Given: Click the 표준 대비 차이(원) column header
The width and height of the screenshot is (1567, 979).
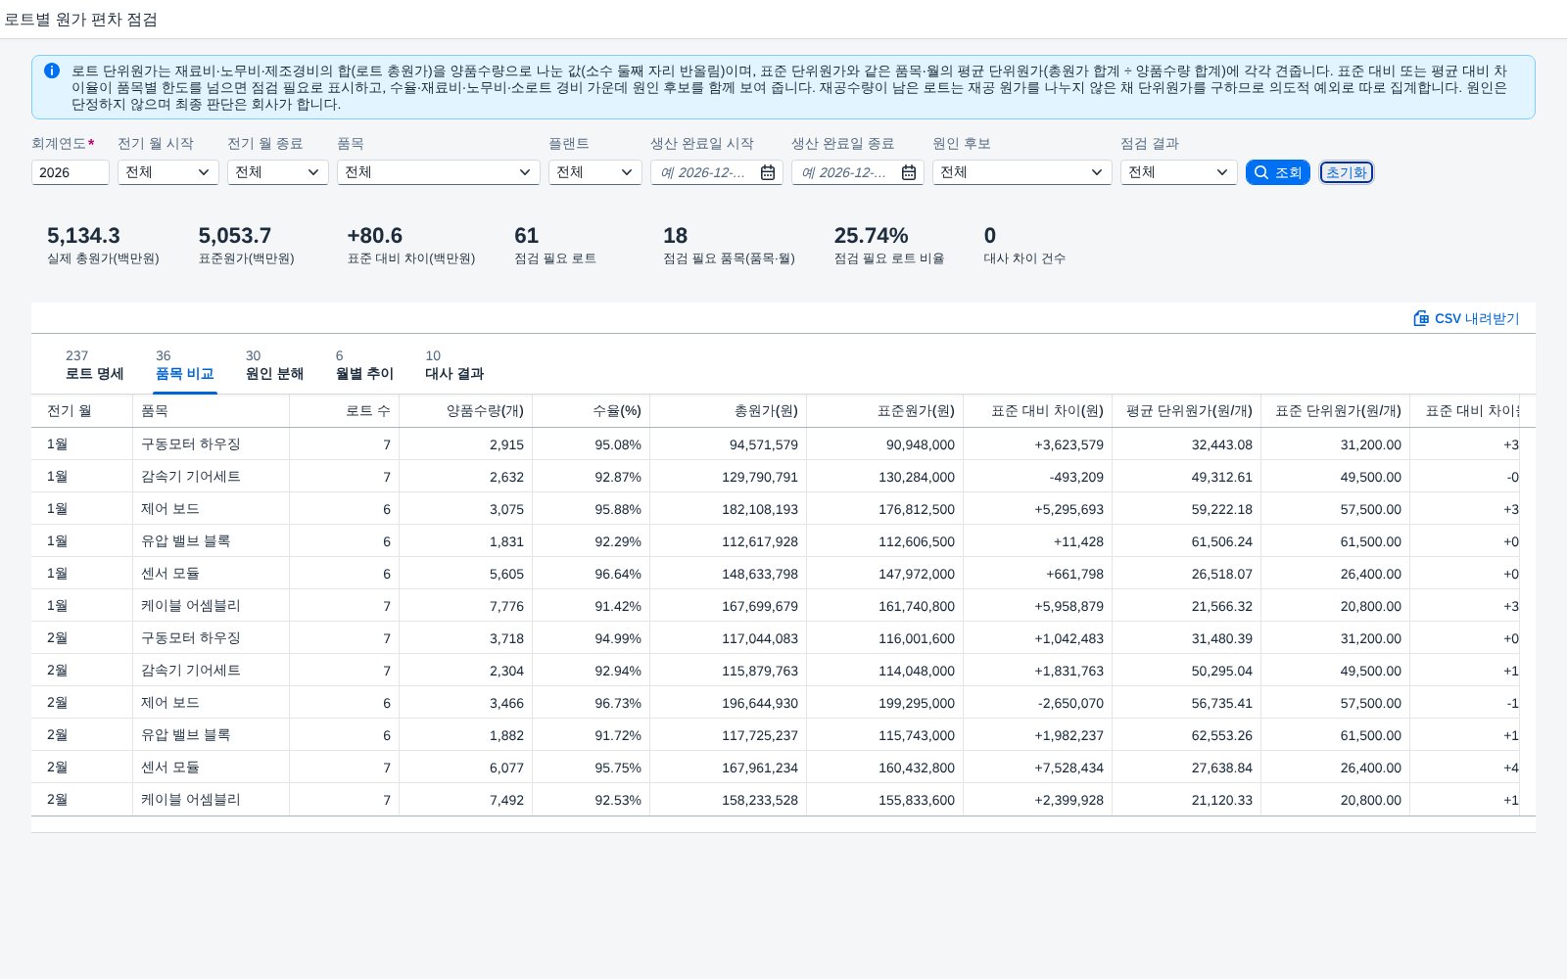Looking at the screenshot, I should [x=1038, y=411].
